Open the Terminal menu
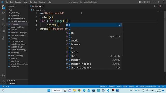166x93 pixels. coord(42,2)
